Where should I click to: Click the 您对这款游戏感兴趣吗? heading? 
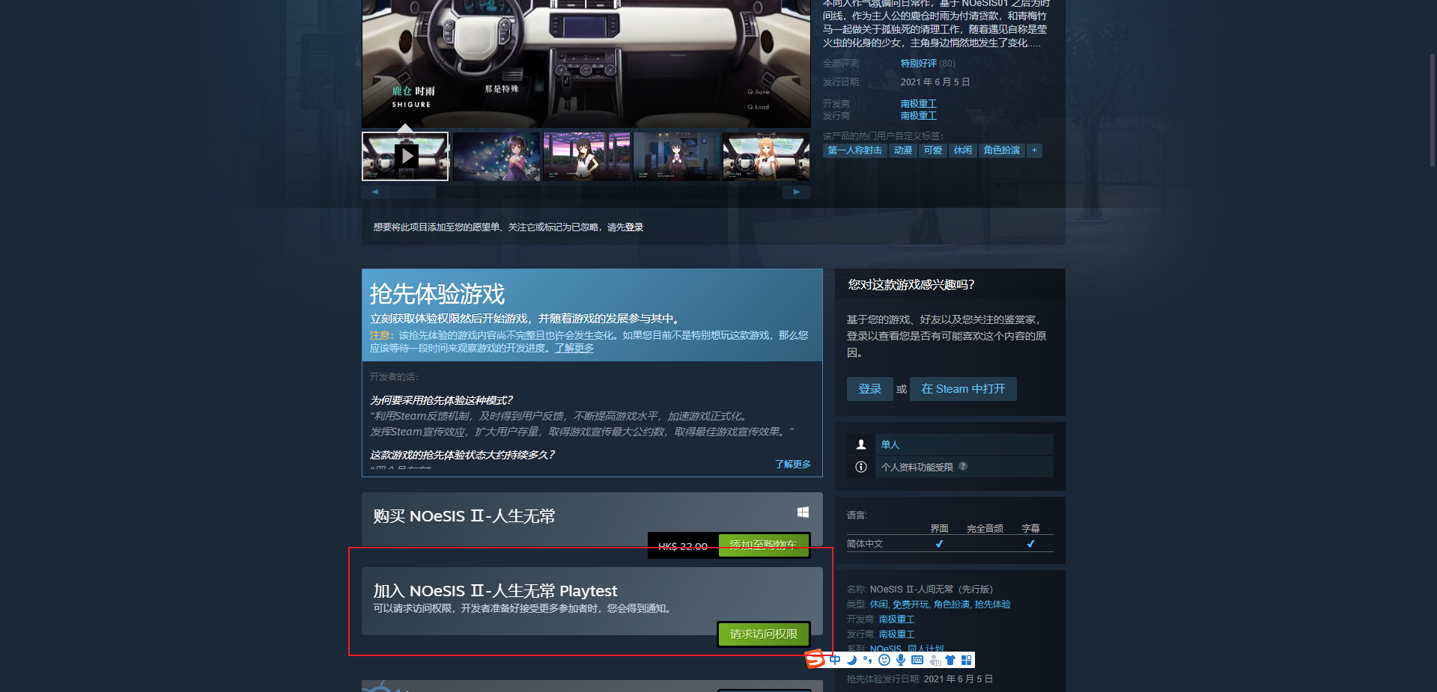coord(911,285)
